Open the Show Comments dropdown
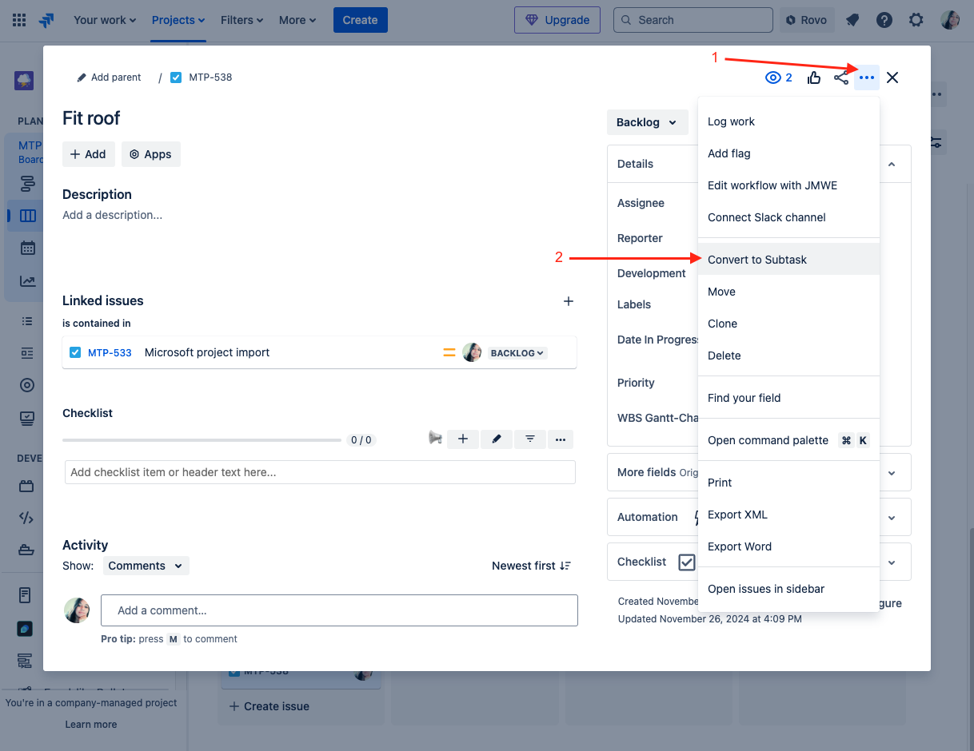Image resolution: width=974 pixels, height=751 pixels. [146, 566]
